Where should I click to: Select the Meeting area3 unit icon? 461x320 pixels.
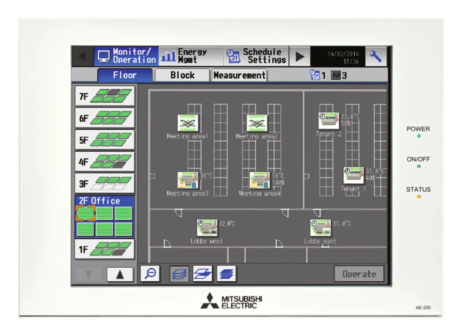[x=188, y=181]
